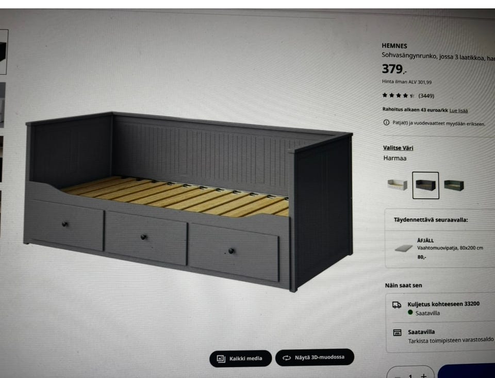The image size is (495, 378).
Task: Open Tarkista toimipisteen varastosaldo link
Action: 451,340
